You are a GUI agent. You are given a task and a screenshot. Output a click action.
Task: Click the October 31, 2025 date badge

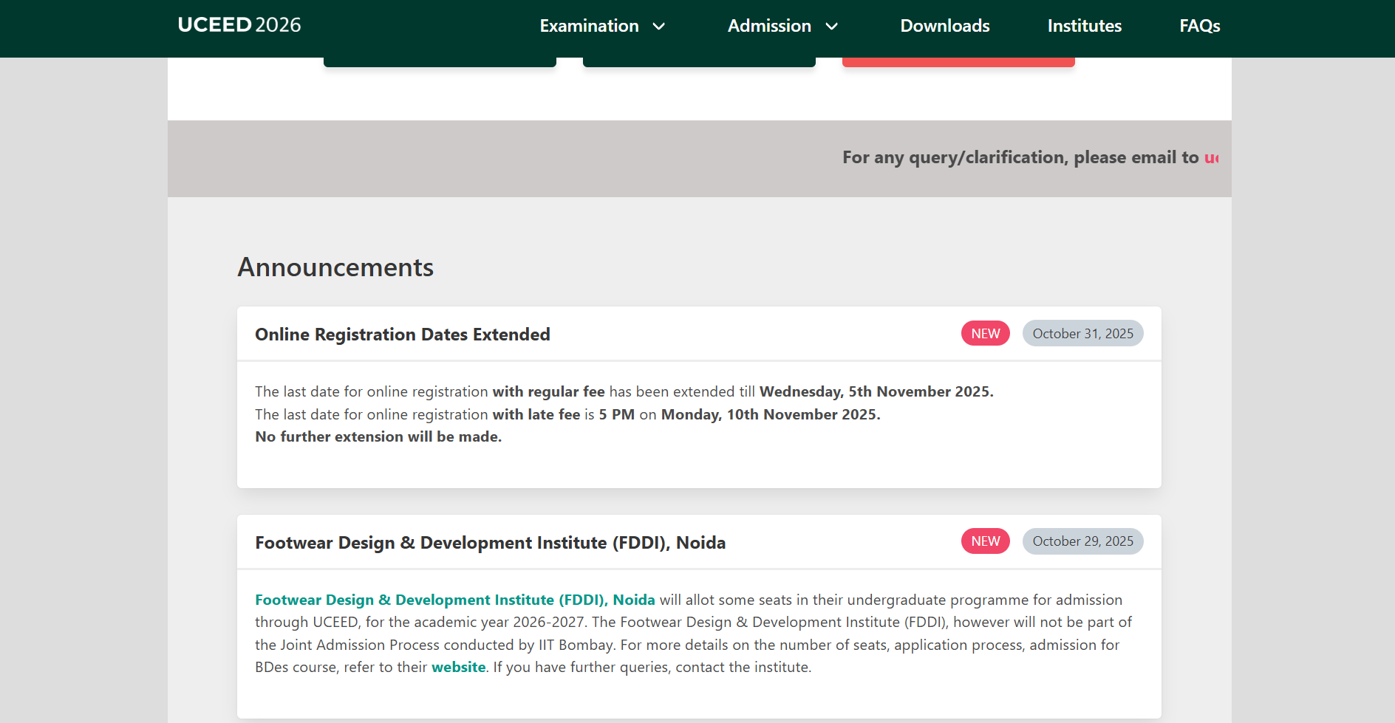1082,333
